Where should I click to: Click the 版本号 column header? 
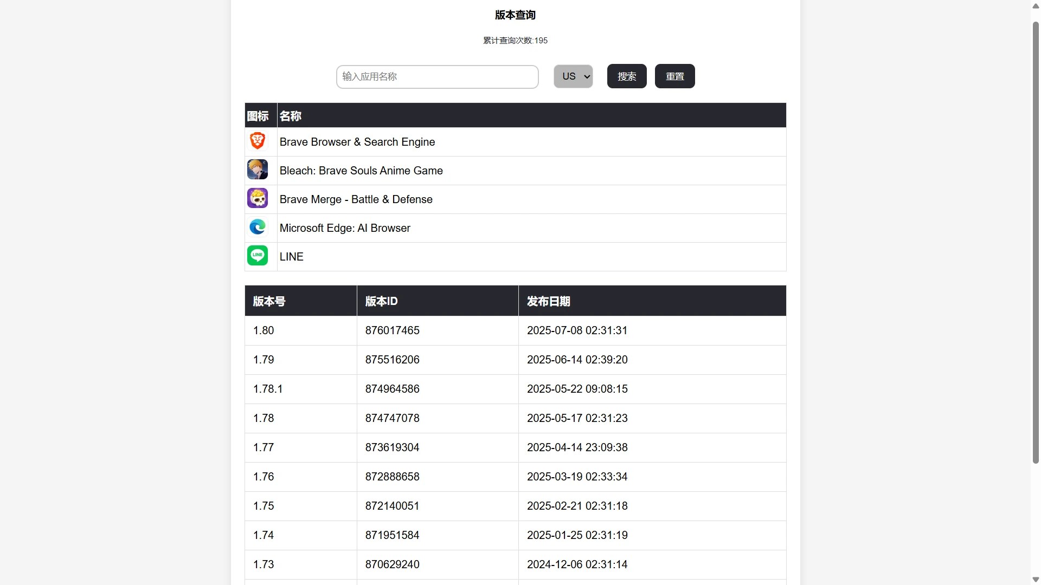pos(269,301)
